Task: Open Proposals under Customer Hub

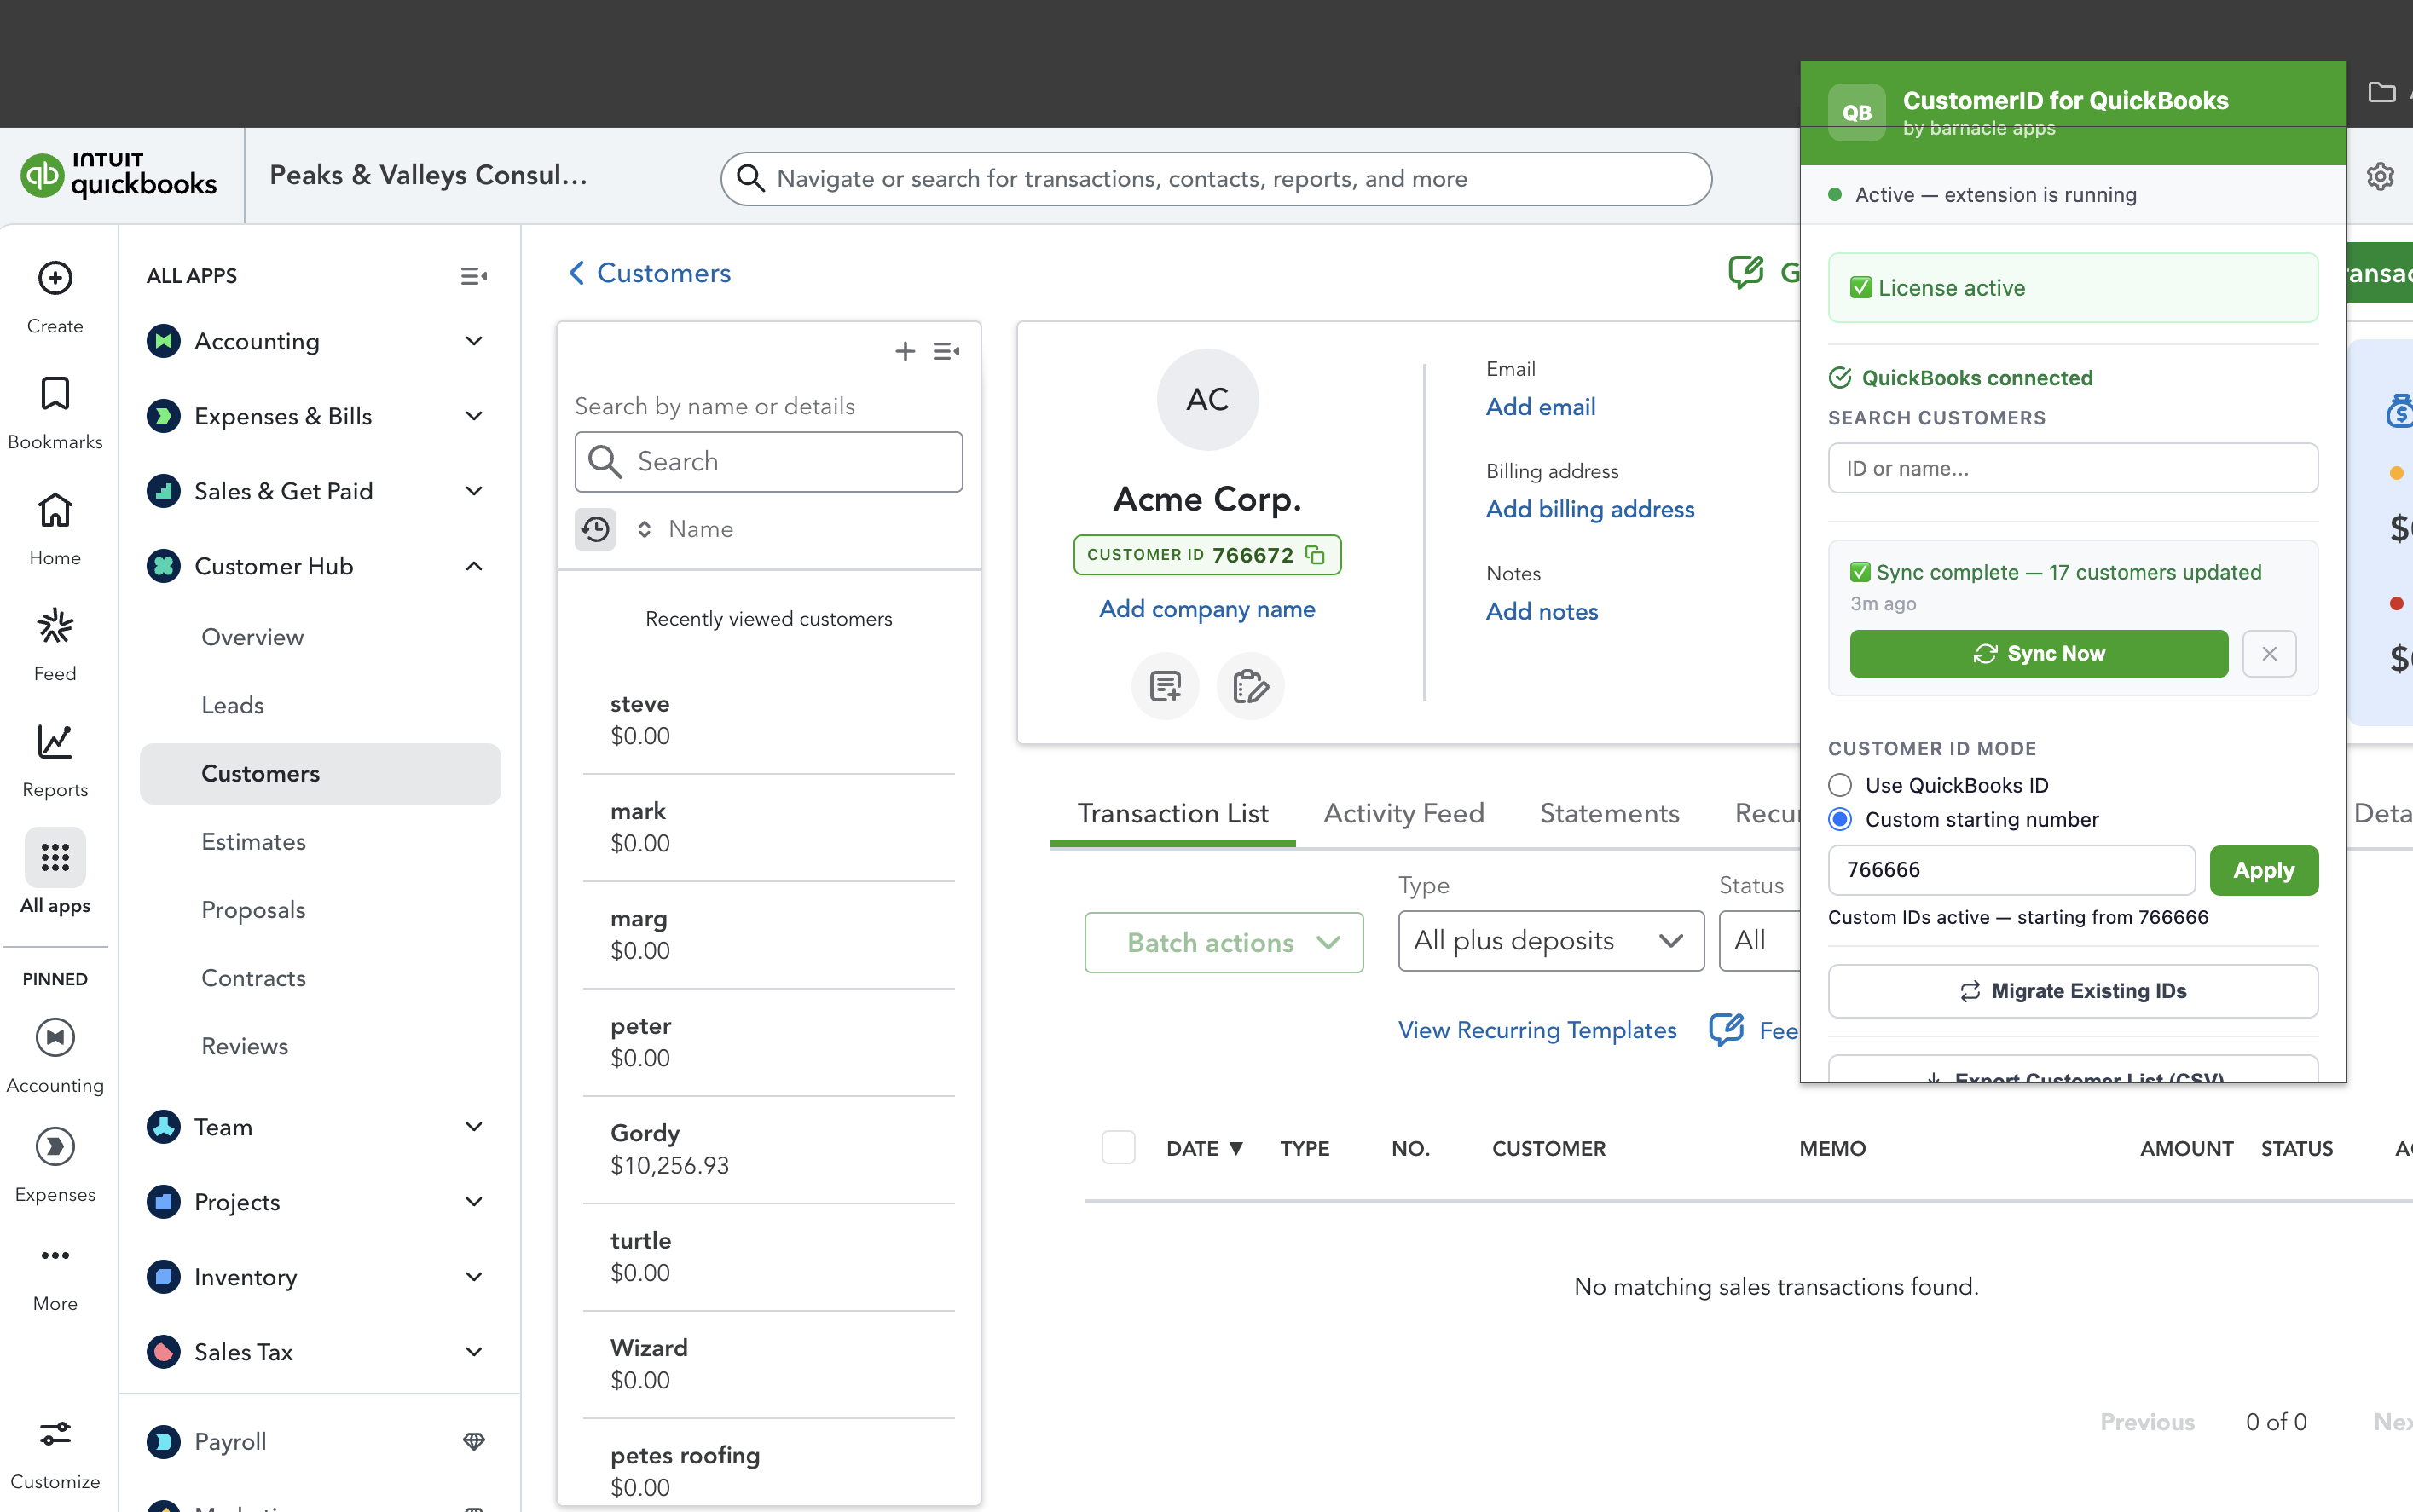Action: (253, 909)
